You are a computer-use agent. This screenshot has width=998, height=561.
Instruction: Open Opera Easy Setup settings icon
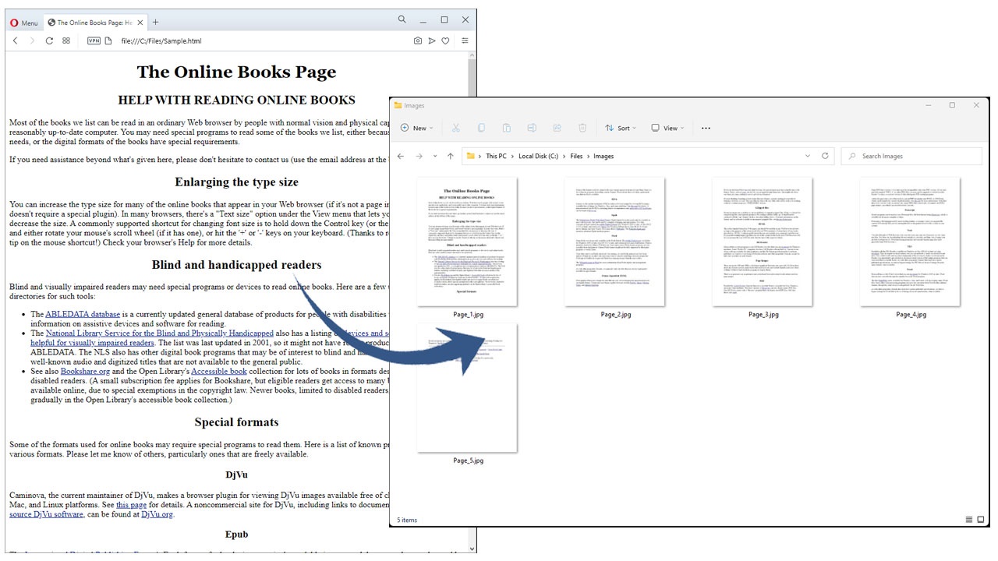[x=465, y=41]
